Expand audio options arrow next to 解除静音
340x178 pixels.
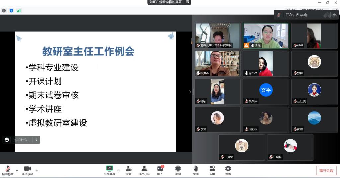tap(17, 171)
